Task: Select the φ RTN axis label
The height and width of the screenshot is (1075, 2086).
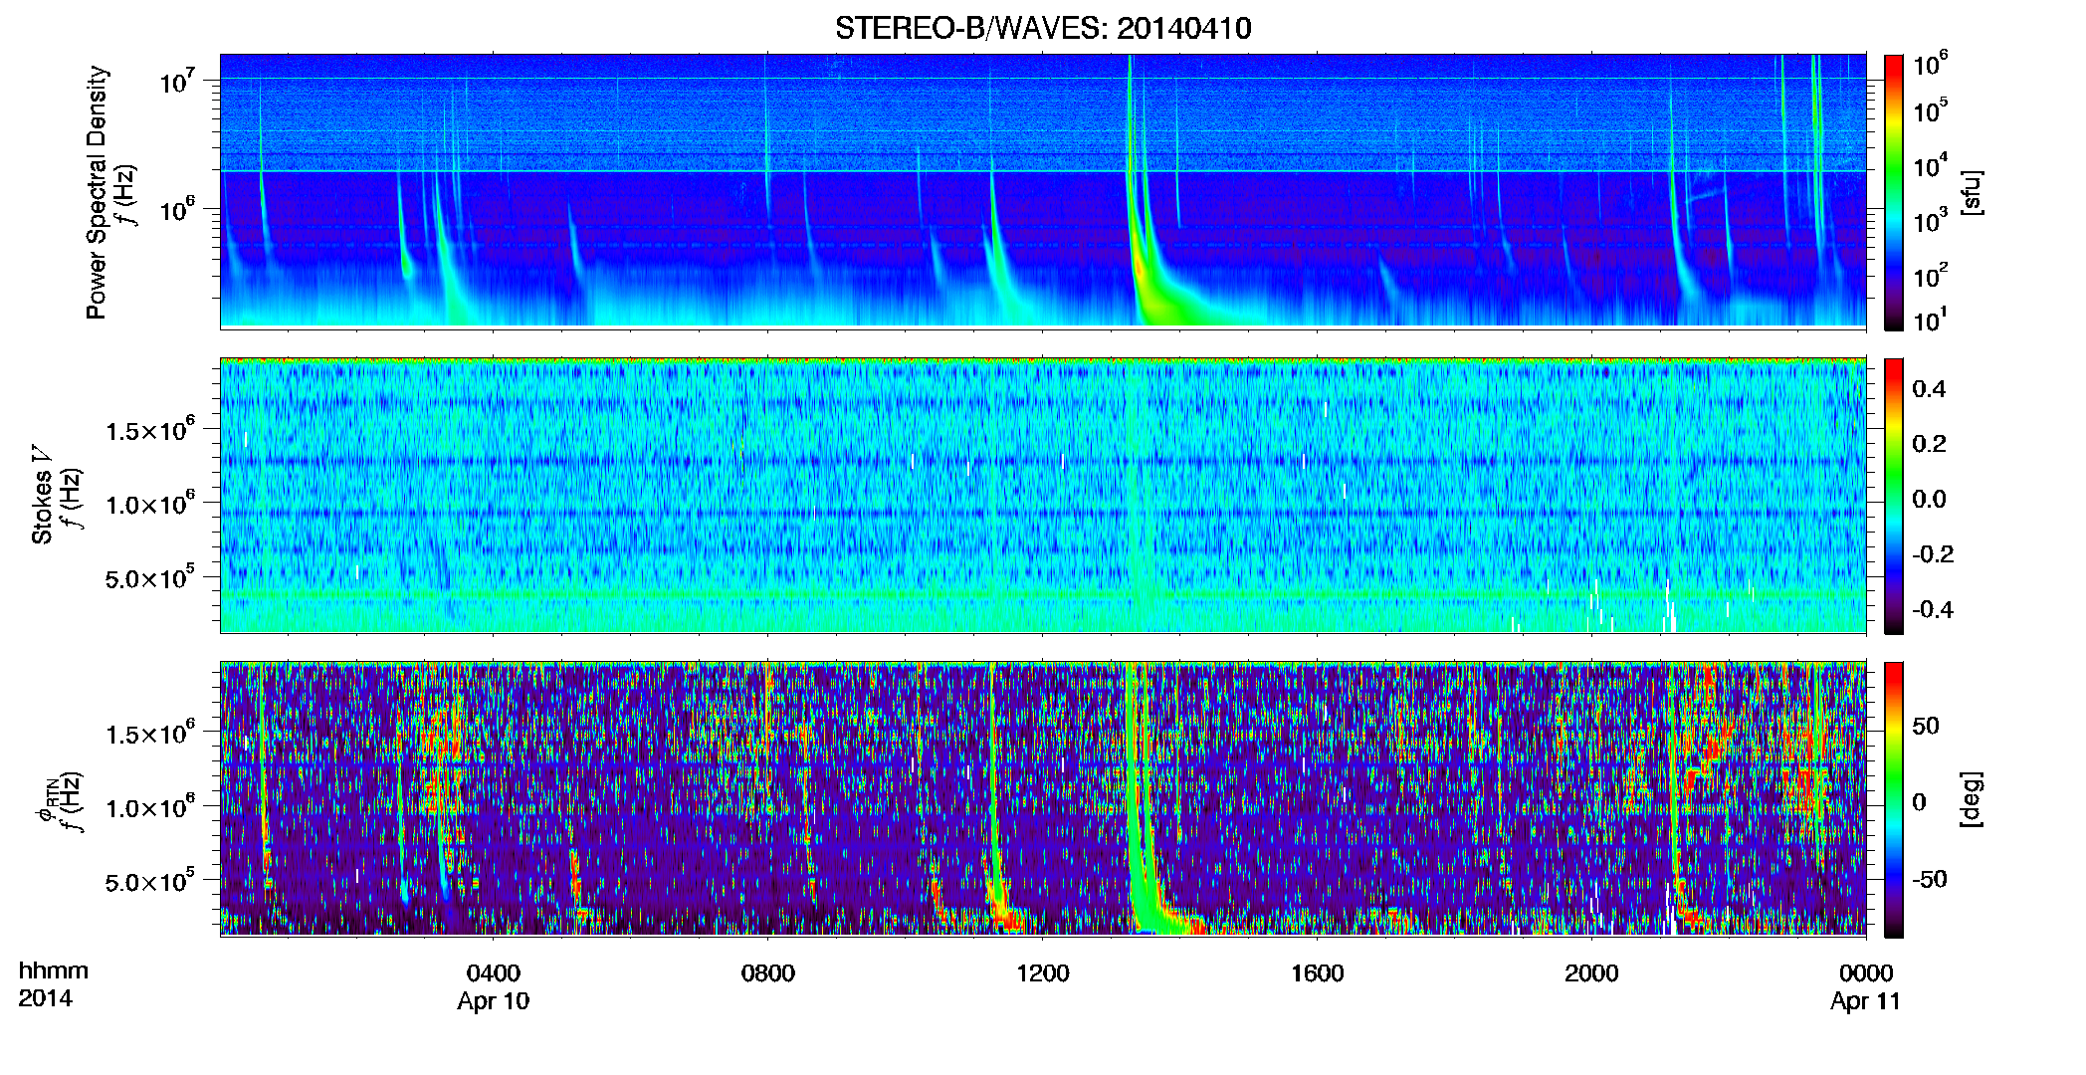Action: tap(47, 802)
